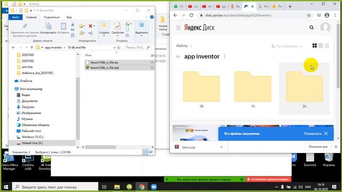This screenshot has width=342, height=192.
Task: Click Explorer Up one level arrow
Action: pyautogui.click(x=32, y=47)
